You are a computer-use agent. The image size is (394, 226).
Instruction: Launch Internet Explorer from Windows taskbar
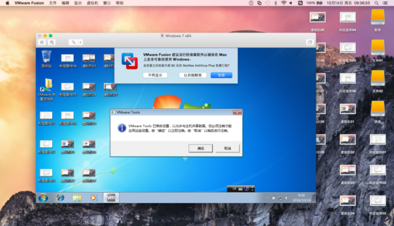[60, 198]
